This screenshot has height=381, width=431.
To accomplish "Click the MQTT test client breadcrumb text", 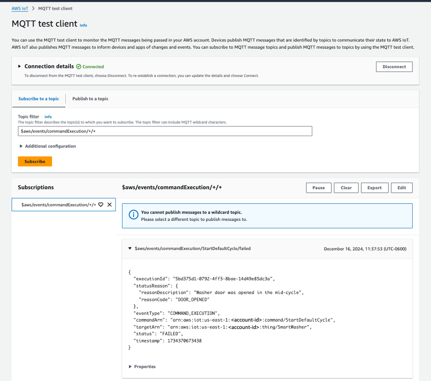I will 55,9.
